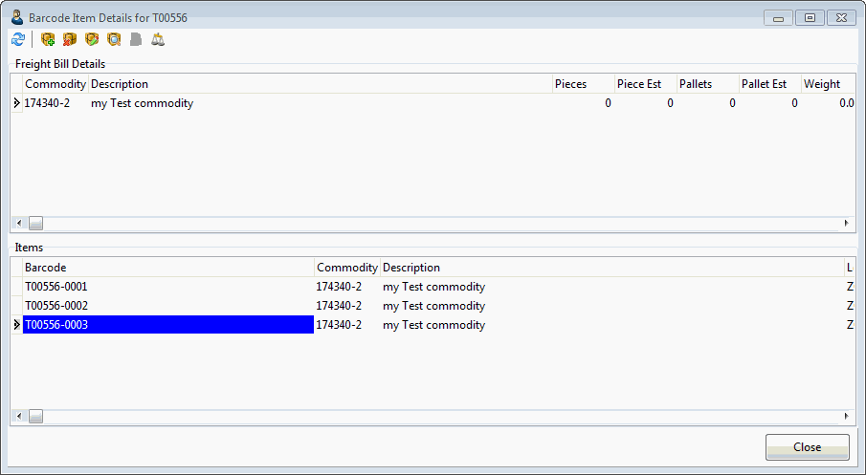Click the Items Description column header
866x475 pixels.
612,268
